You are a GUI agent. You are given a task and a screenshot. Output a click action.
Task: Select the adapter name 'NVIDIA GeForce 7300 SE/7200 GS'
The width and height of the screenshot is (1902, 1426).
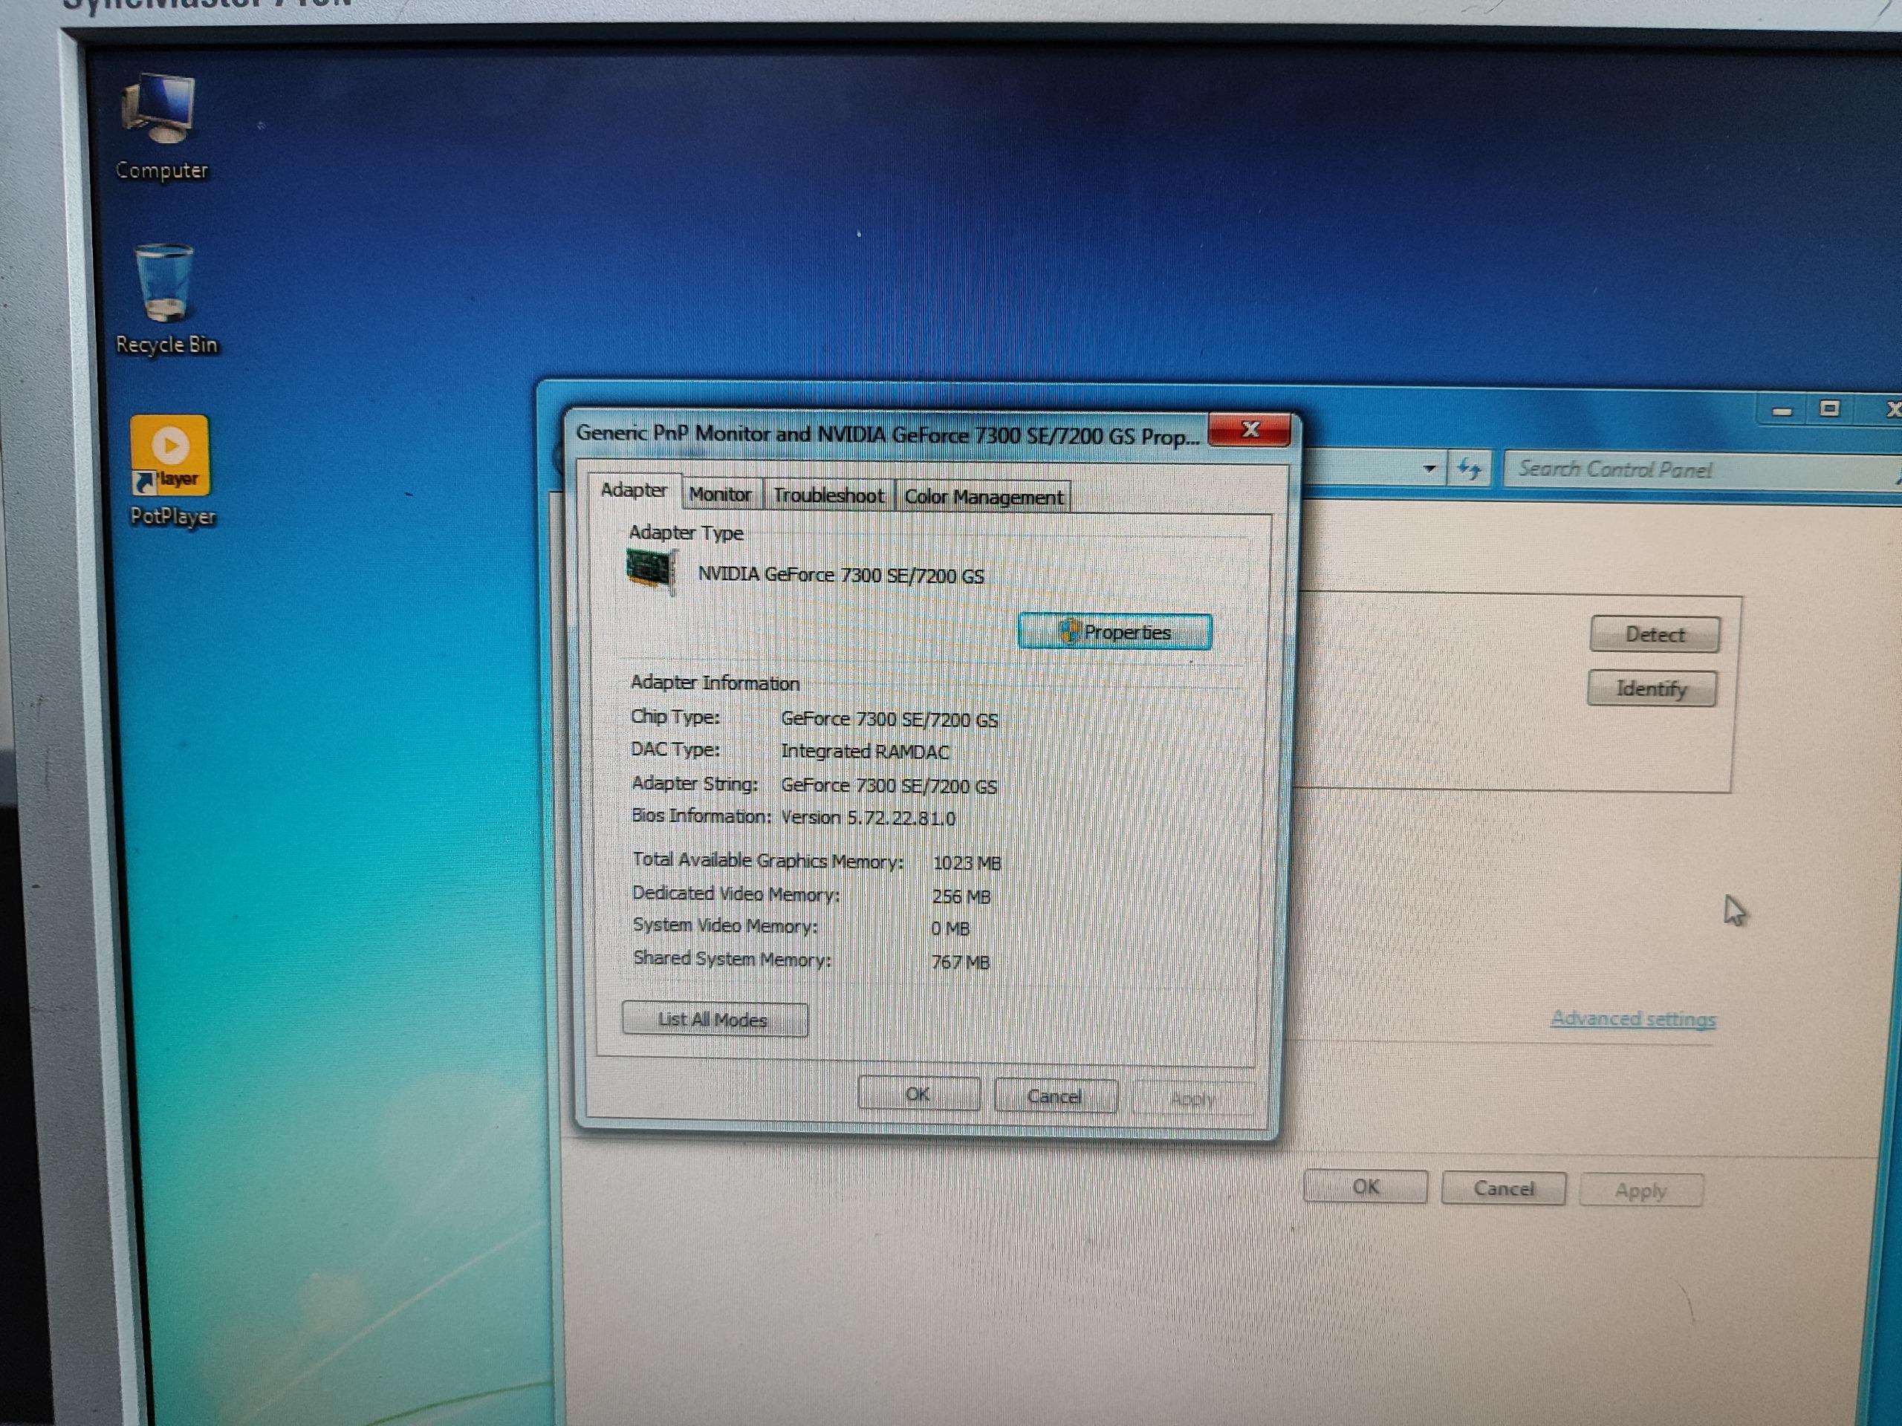click(841, 575)
